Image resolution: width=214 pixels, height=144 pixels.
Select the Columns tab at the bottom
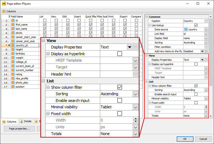pyautogui.click(x=10, y=122)
